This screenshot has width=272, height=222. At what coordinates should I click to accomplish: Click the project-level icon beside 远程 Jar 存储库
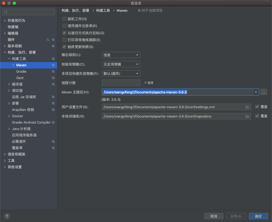[53, 97]
